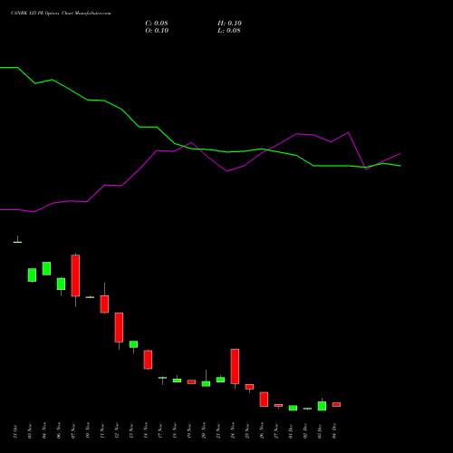This screenshot has height=453, width=453.
Task: Select the red candle for 11 Nov
Action: 104,304
